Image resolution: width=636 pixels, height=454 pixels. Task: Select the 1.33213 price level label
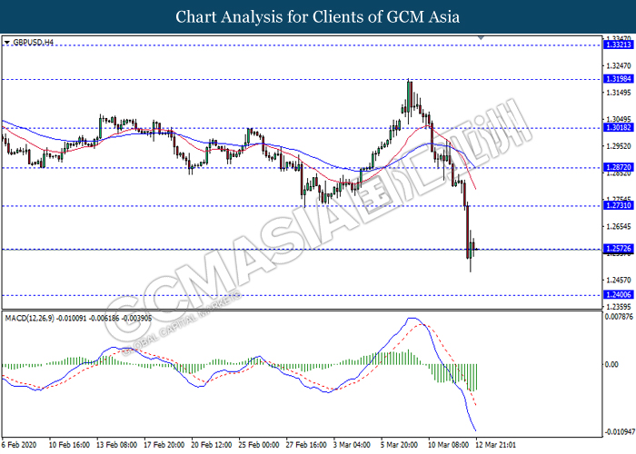[619, 45]
